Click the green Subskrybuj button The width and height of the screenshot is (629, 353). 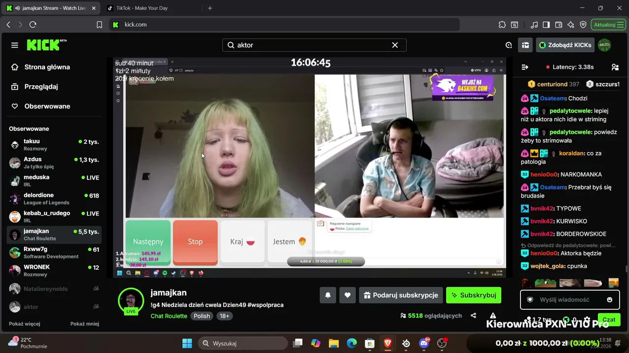pos(474,295)
